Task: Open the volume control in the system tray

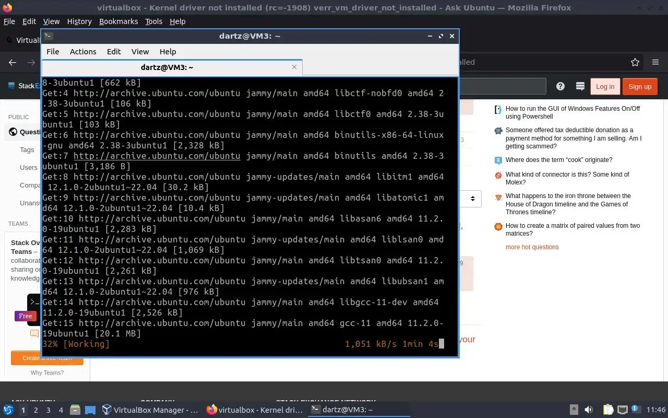Action: tap(589, 410)
